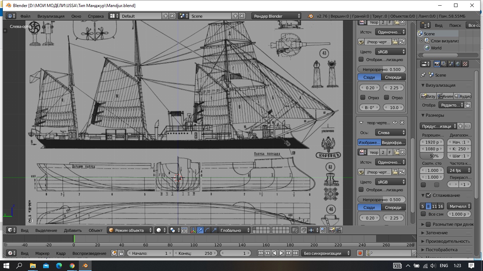Adjust the lower Непрозрачно 0.500 slider
This screenshot has width=483, height=271.
[382, 199]
